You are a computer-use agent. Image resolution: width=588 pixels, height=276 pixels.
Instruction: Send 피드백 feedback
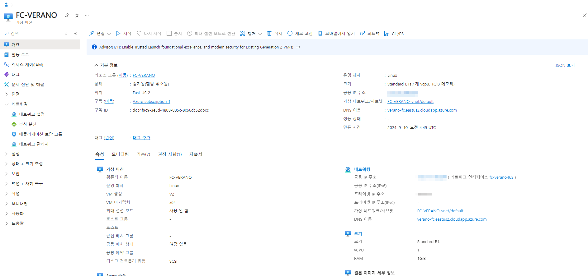pos(370,34)
